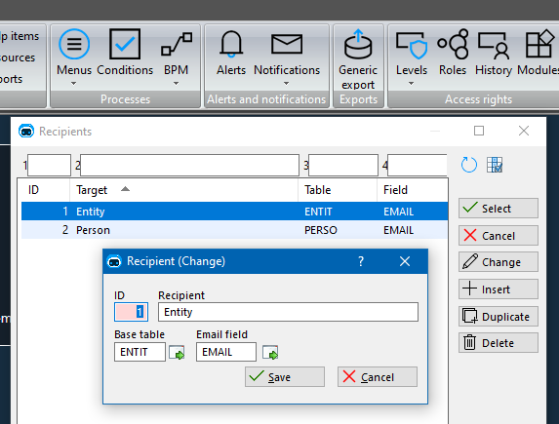The image size is (559, 424).
Task: Open Generic export icon
Action: [358, 44]
